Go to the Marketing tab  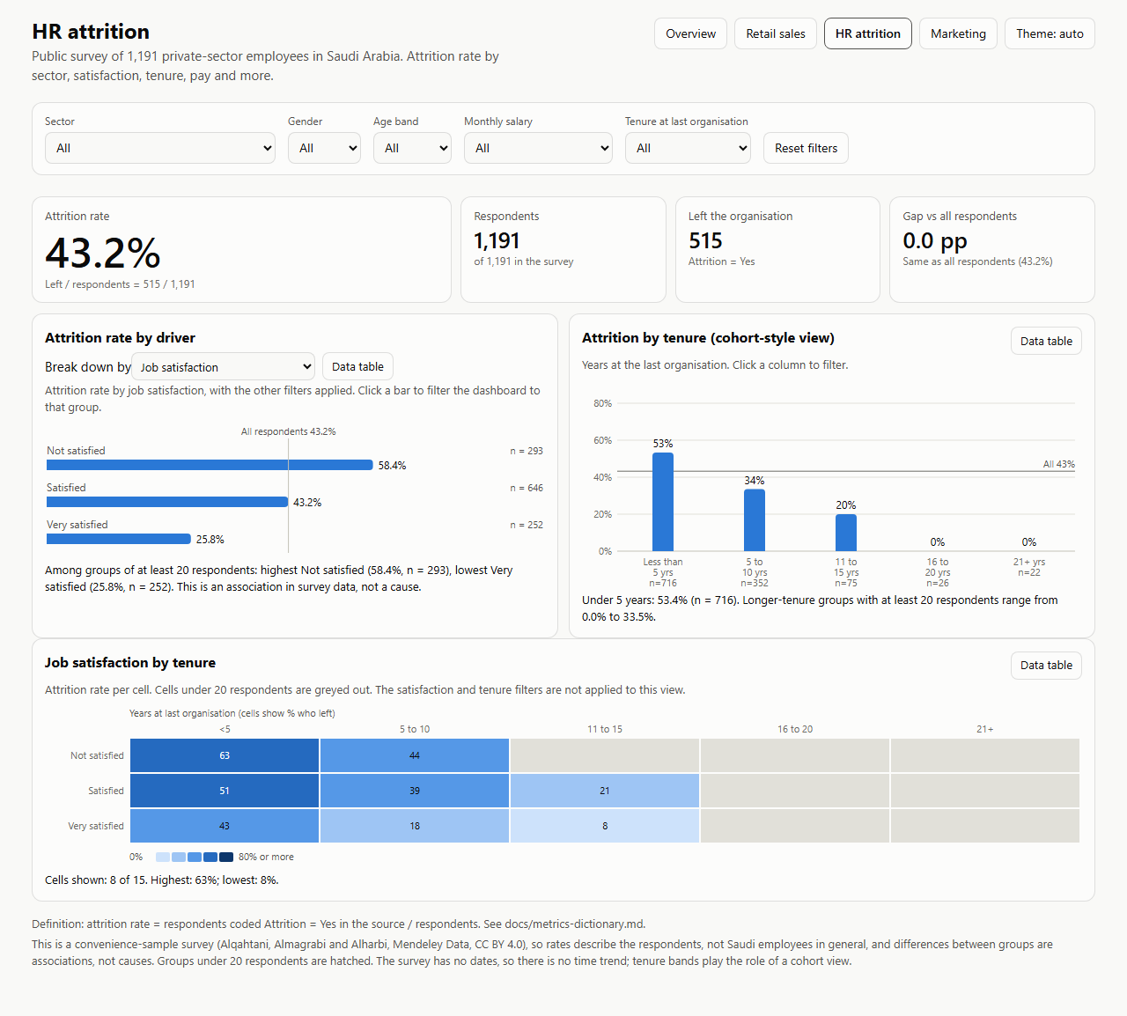[958, 33]
